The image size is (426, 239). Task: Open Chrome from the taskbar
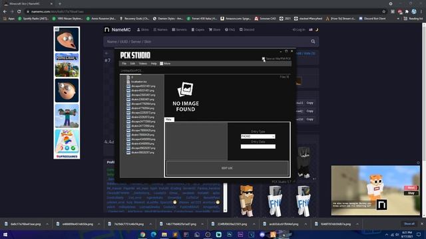[x=142, y=234]
